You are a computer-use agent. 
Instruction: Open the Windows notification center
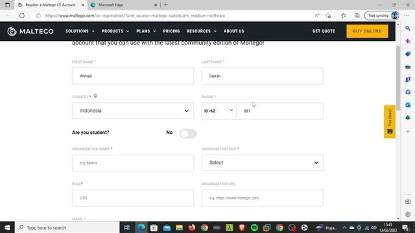406,227
